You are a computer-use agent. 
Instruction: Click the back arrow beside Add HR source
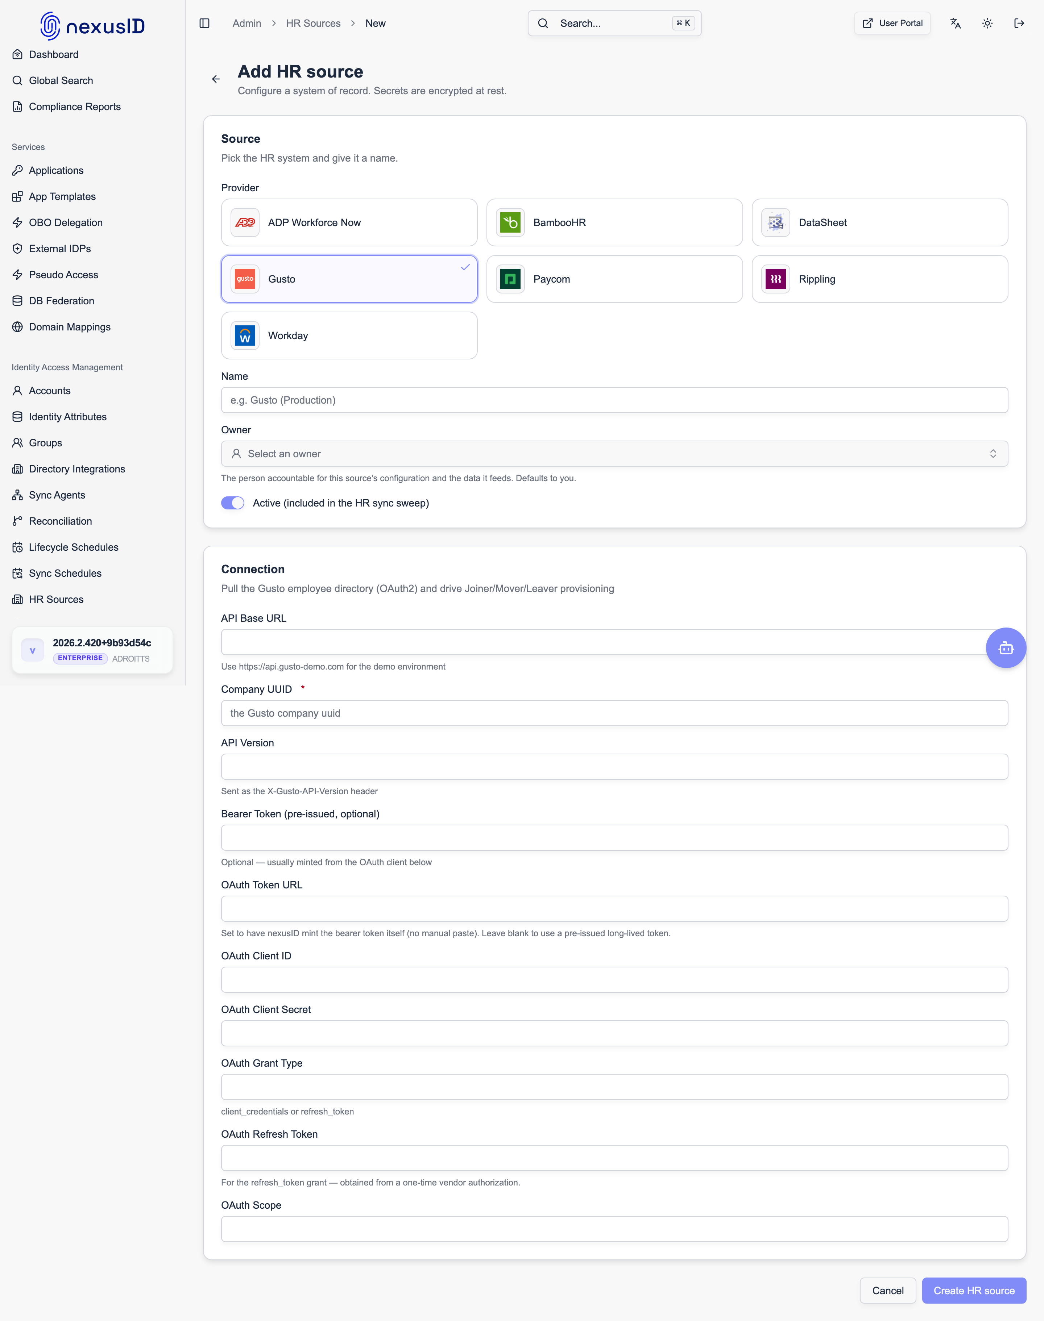[216, 79]
